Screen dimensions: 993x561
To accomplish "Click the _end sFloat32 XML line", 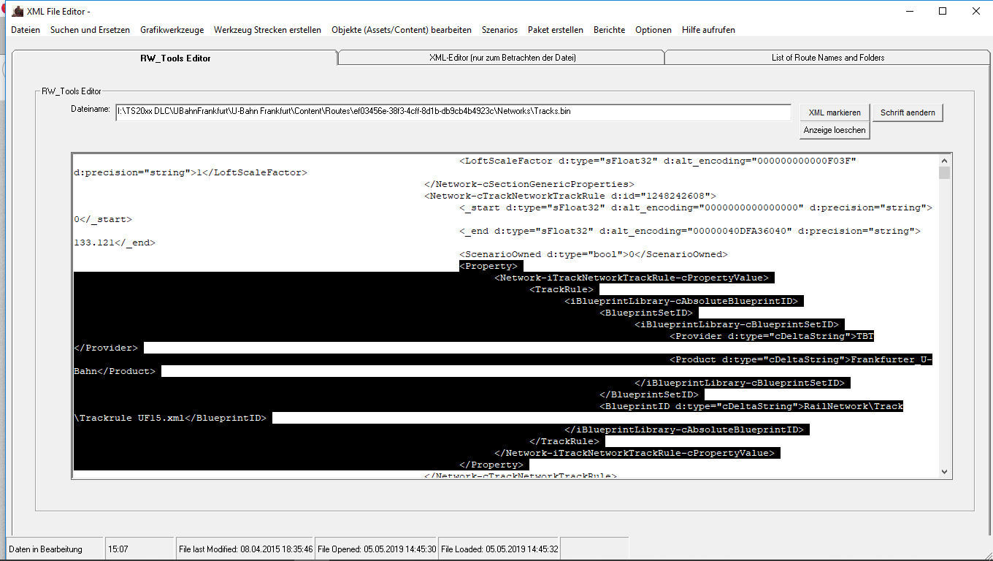I will tap(690, 231).
